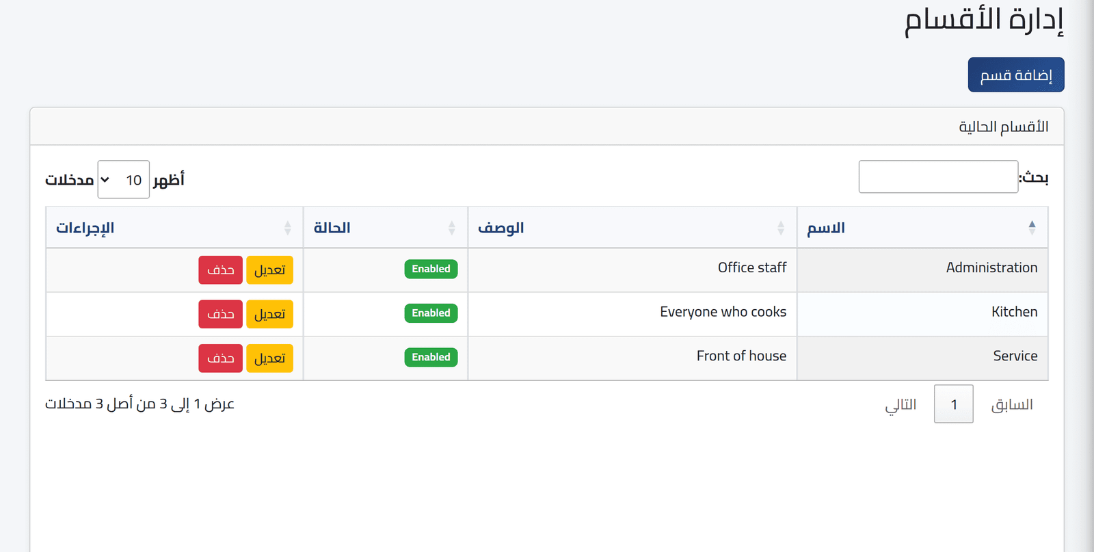Open the entries-per-page dropdown showing 10
Viewport: 1094px width, 552px height.
click(124, 180)
